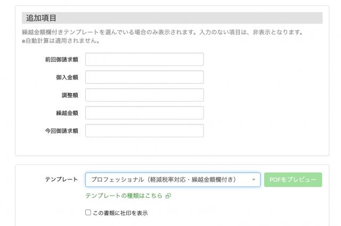Click the この書類に社印を表示 label text
The height and width of the screenshot is (226, 341).
pos(120,213)
